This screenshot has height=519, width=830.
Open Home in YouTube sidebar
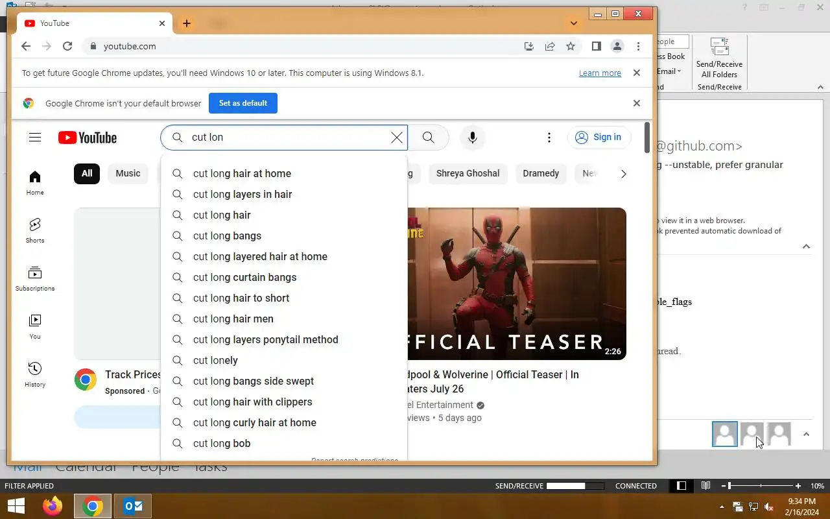(35, 182)
